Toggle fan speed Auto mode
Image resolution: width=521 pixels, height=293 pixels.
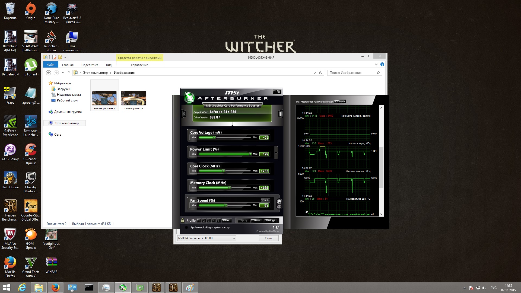coord(266,200)
